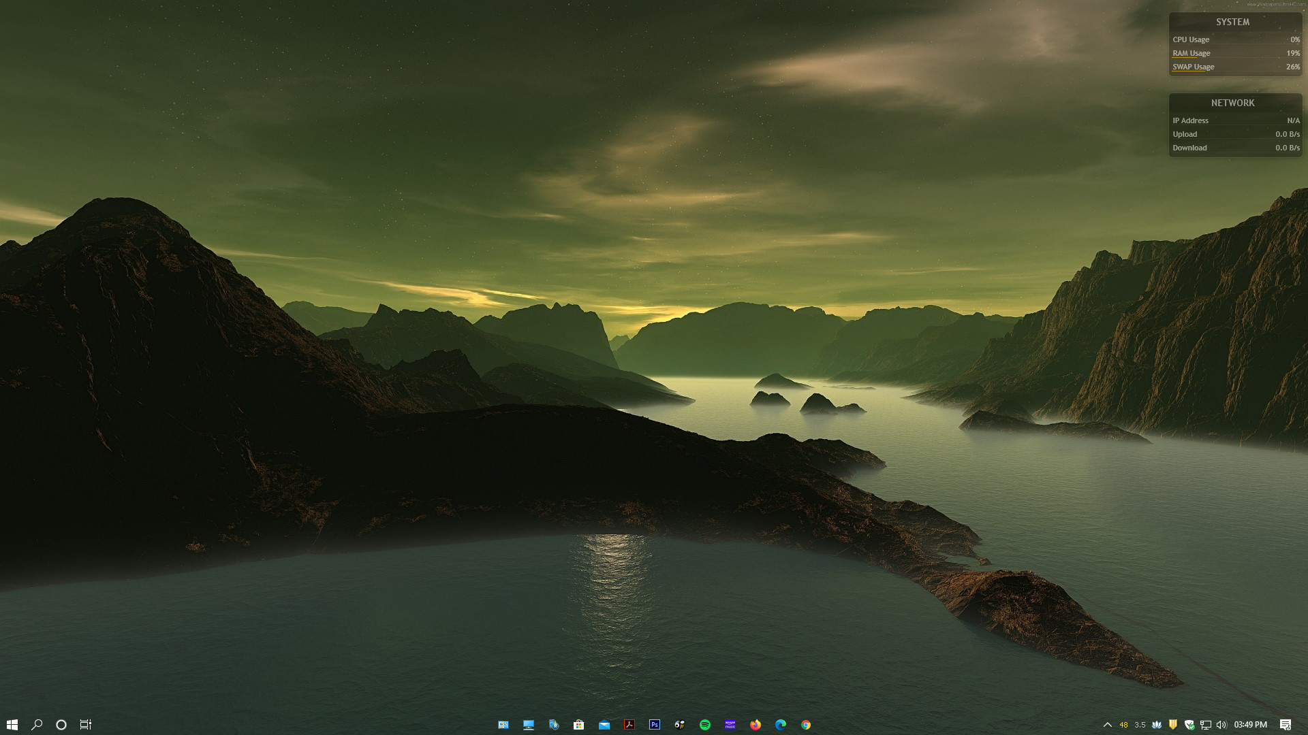
Task: Open the Windows Start menu
Action: click(x=12, y=725)
